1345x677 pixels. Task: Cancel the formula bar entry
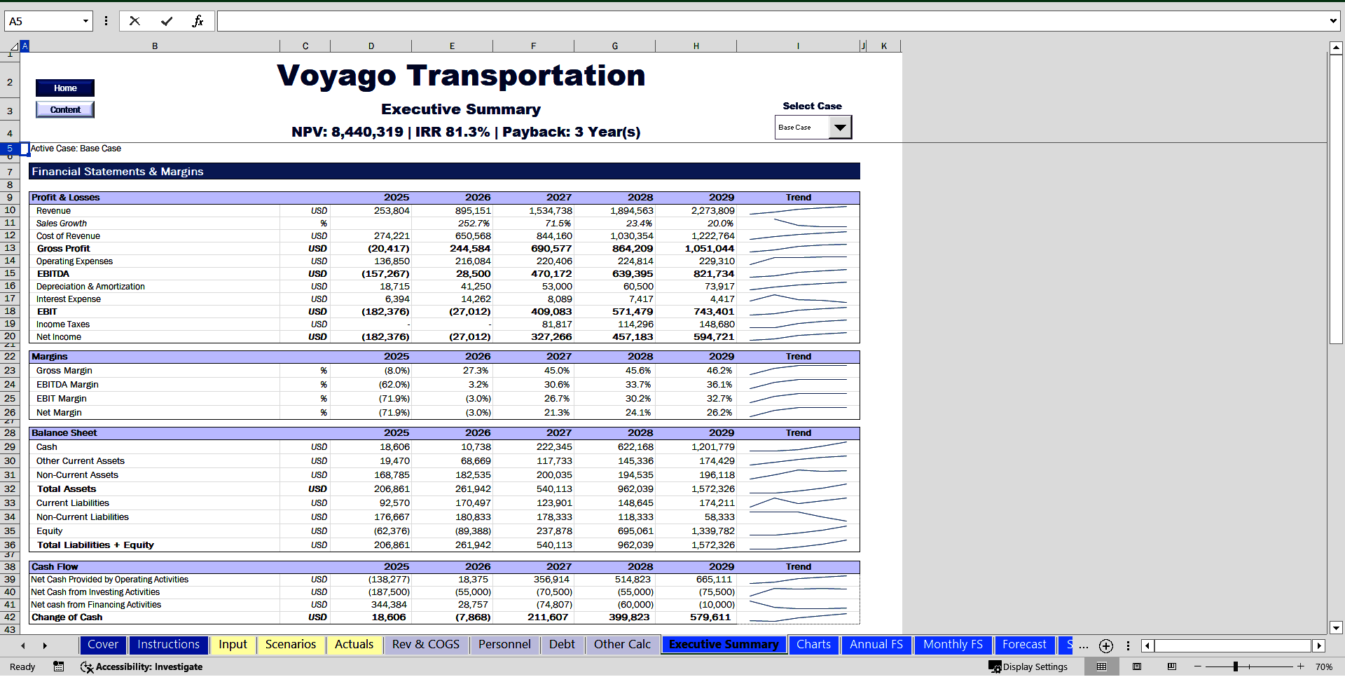click(134, 21)
